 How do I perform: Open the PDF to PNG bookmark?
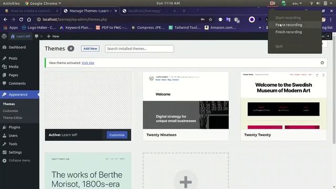pos(112,27)
